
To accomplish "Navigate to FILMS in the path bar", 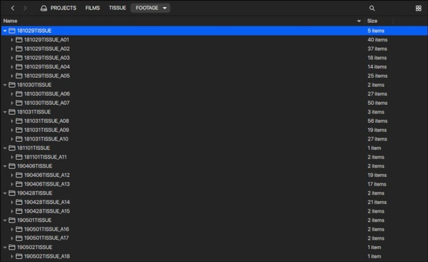I will (93, 8).
